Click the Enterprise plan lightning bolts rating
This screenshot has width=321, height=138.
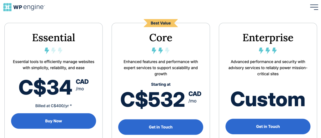268,50
